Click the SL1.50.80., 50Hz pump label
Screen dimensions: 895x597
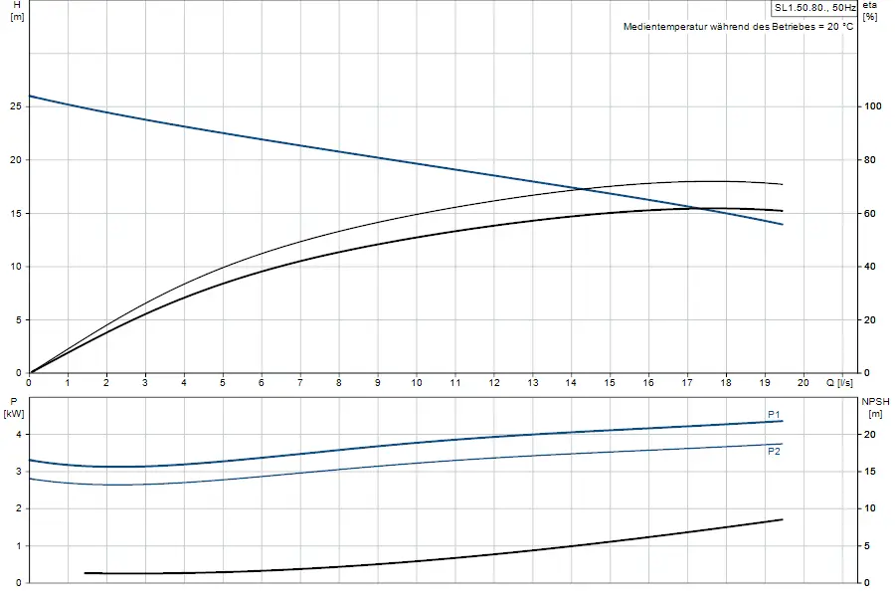point(814,8)
